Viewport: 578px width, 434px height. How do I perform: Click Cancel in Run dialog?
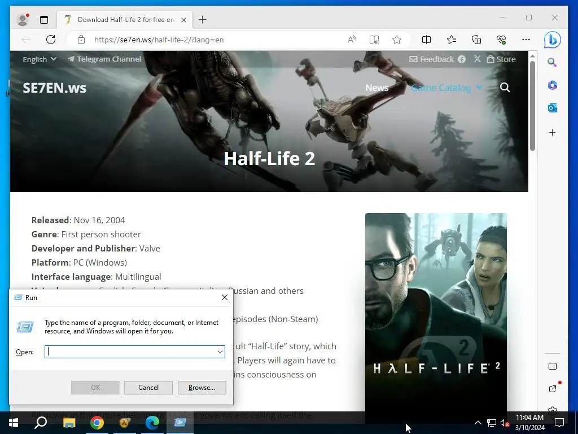pos(148,388)
